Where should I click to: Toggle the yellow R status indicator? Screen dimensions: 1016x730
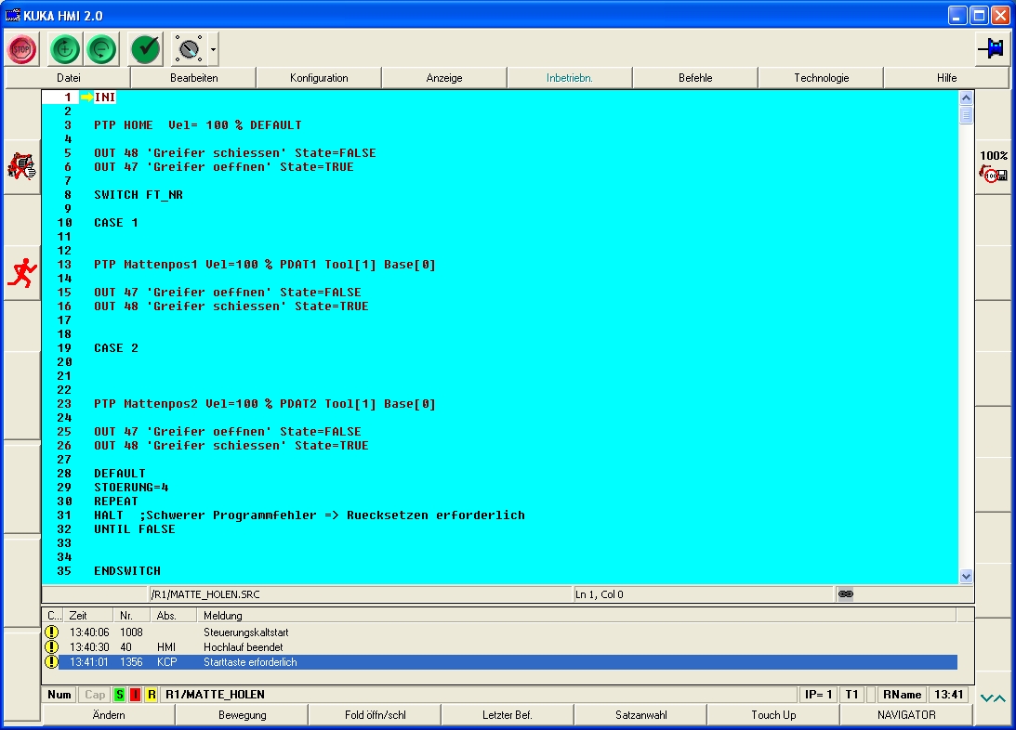[151, 695]
